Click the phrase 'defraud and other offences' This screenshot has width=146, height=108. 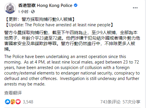coord(31,79)
